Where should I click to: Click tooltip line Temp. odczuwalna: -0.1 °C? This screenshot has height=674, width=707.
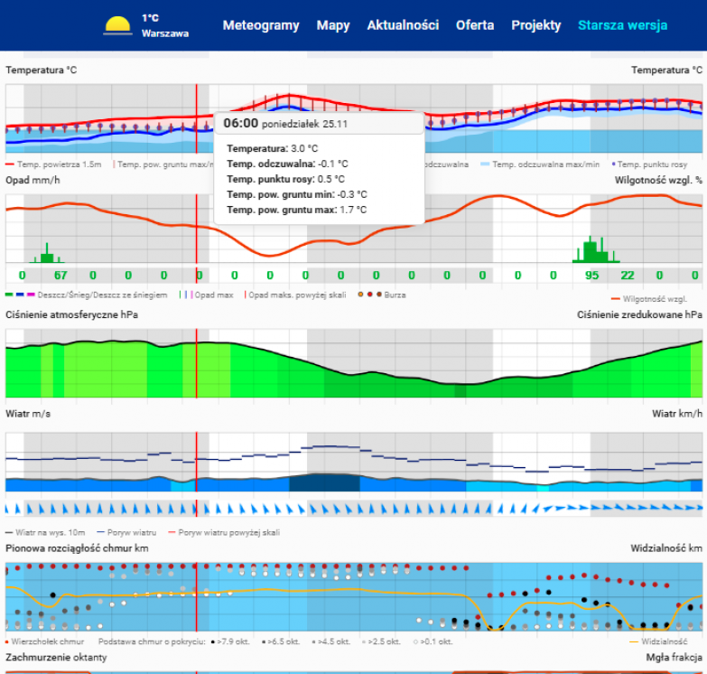pyautogui.click(x=288, y=164)
